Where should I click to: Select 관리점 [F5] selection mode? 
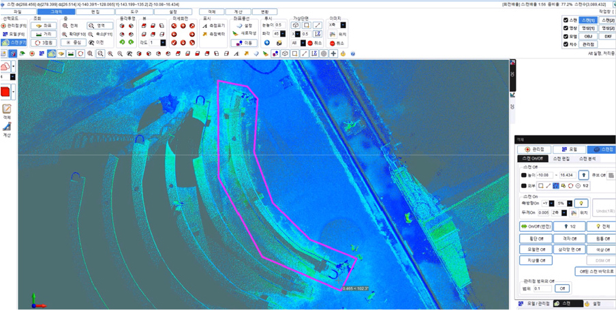(14, 25)
